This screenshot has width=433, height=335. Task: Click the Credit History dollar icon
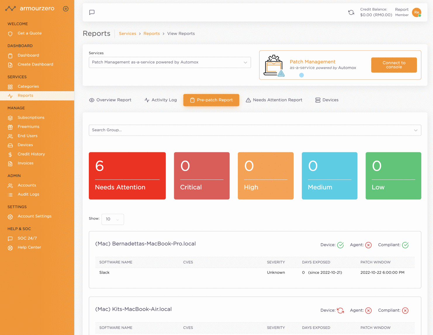10,154
